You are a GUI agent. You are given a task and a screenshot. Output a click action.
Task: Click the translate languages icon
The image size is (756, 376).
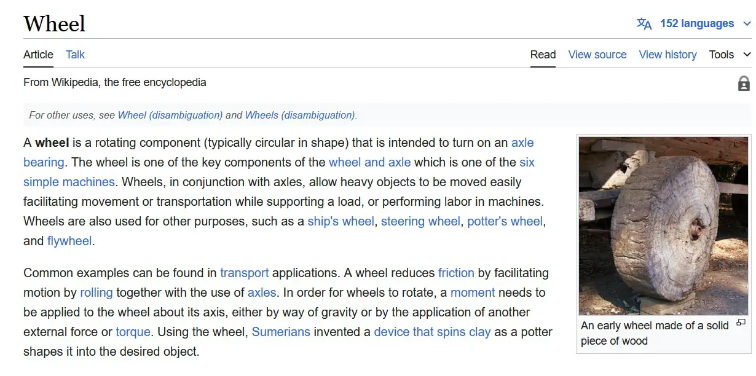(644, 24)
